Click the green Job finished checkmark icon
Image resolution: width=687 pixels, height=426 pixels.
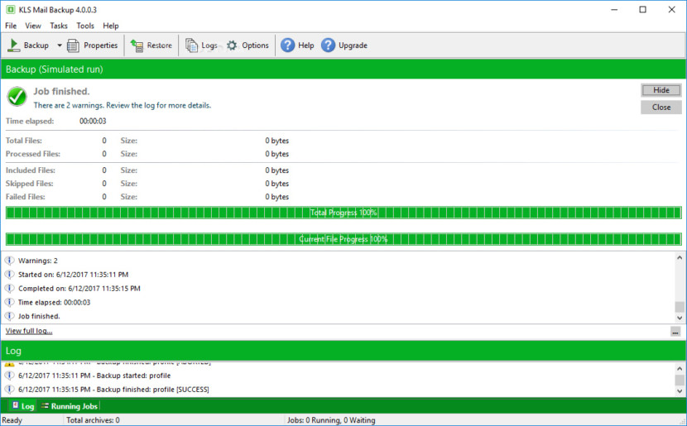[17, 96]
